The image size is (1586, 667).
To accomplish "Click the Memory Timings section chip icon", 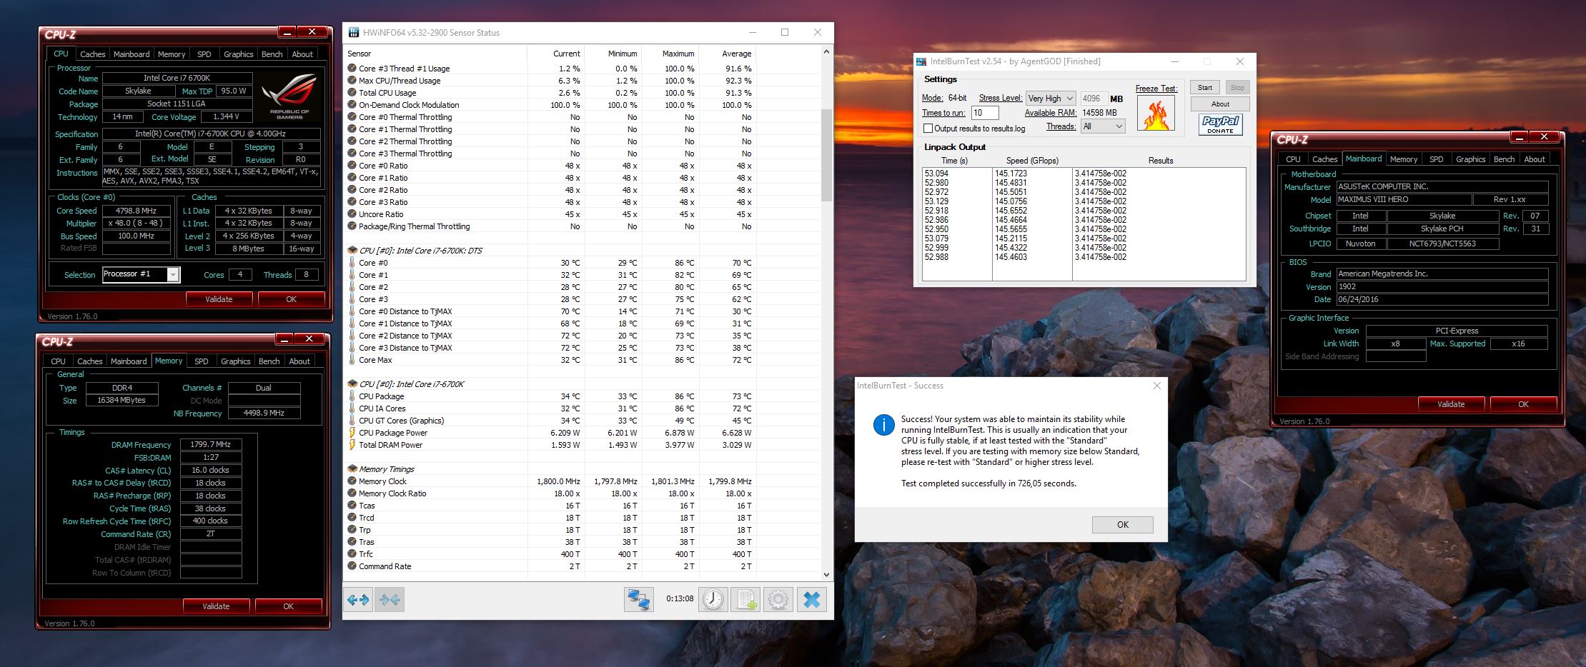I will (x=352, y=469).
